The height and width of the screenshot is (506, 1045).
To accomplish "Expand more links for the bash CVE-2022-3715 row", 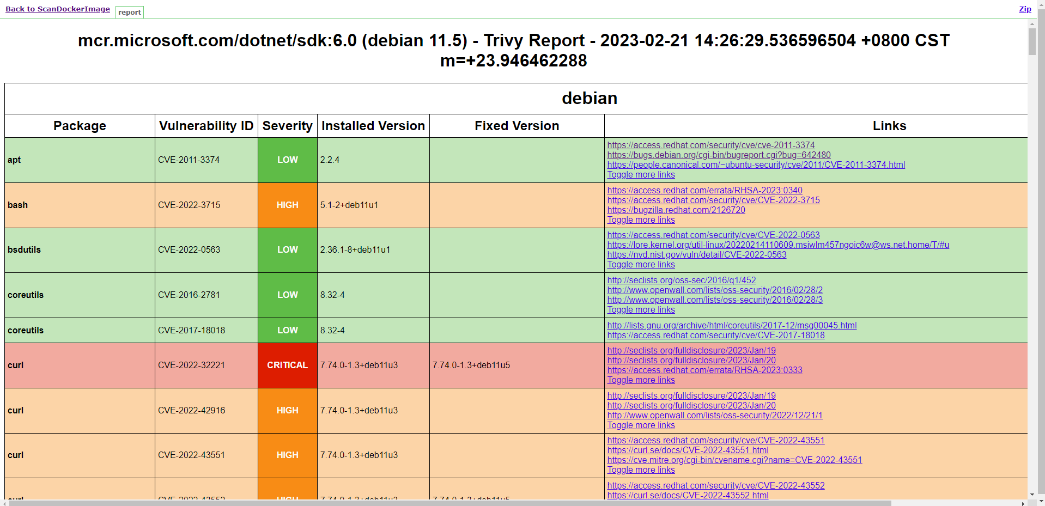I will click(640, 220).
